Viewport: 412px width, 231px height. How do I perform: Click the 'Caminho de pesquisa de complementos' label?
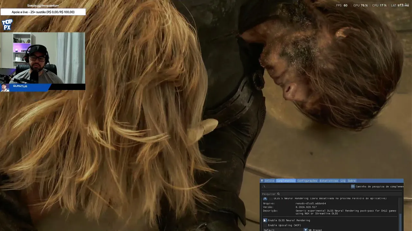[x=379, y=186]
